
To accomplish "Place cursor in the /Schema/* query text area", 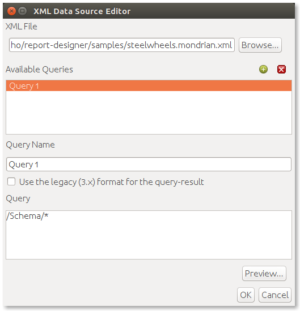I will 149,235.
